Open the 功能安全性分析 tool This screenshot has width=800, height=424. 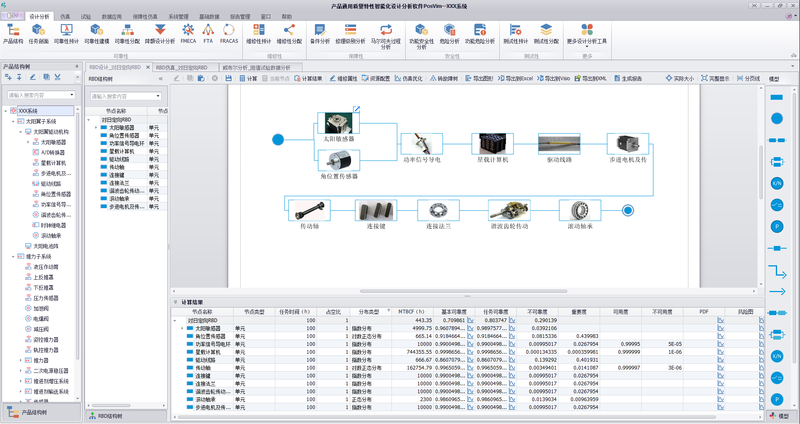tap(421, 37)
